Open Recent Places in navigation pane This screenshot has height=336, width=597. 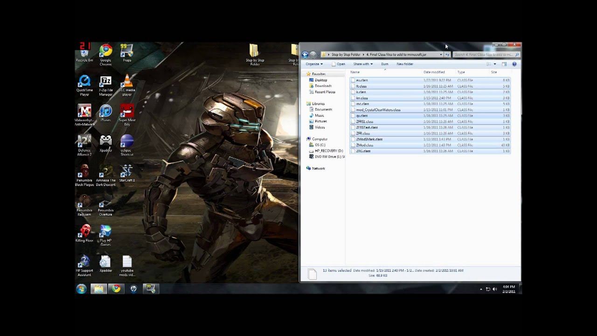tap(322, 92)
